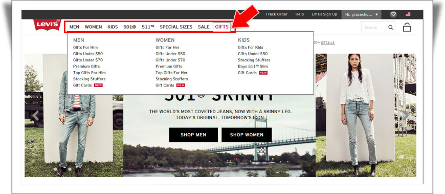
Task: Click the SHOP WOMEN button
Action: (247, 135)
